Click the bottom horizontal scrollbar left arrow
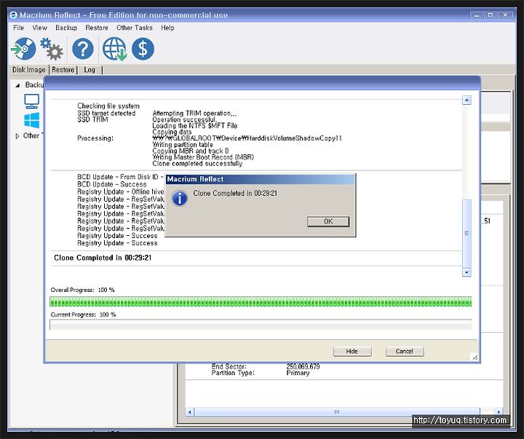The height and width of the screenshot is (439, 524). [x=189, y=411]
